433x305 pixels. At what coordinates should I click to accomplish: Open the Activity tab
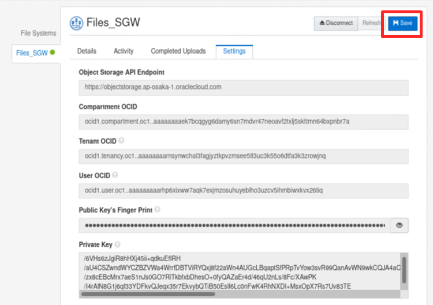click(x=124, y=51)
